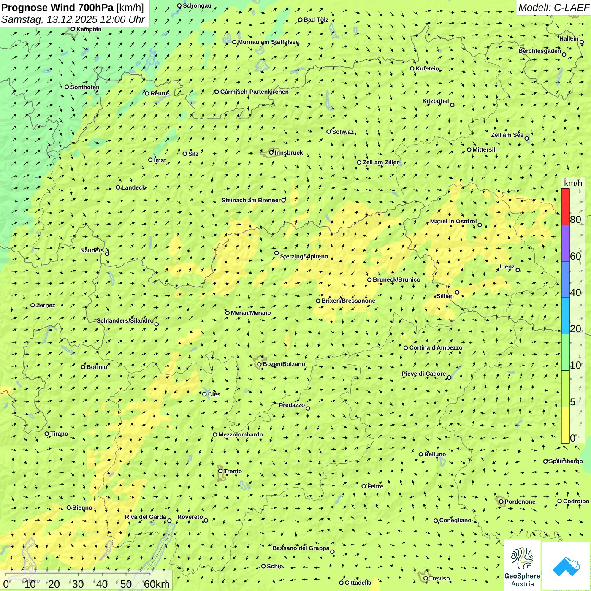Click the Belluno city marker
The height and width of the screenshot is (591, 591).
click(x=421, y=454)
